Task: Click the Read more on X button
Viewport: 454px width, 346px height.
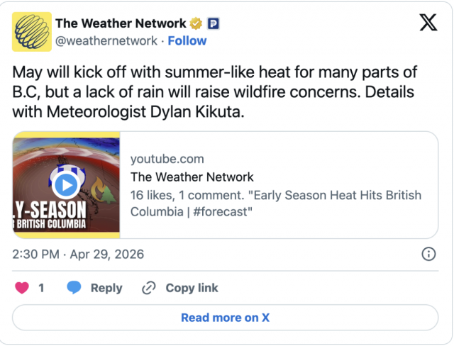Action: [x=226, y=318]
